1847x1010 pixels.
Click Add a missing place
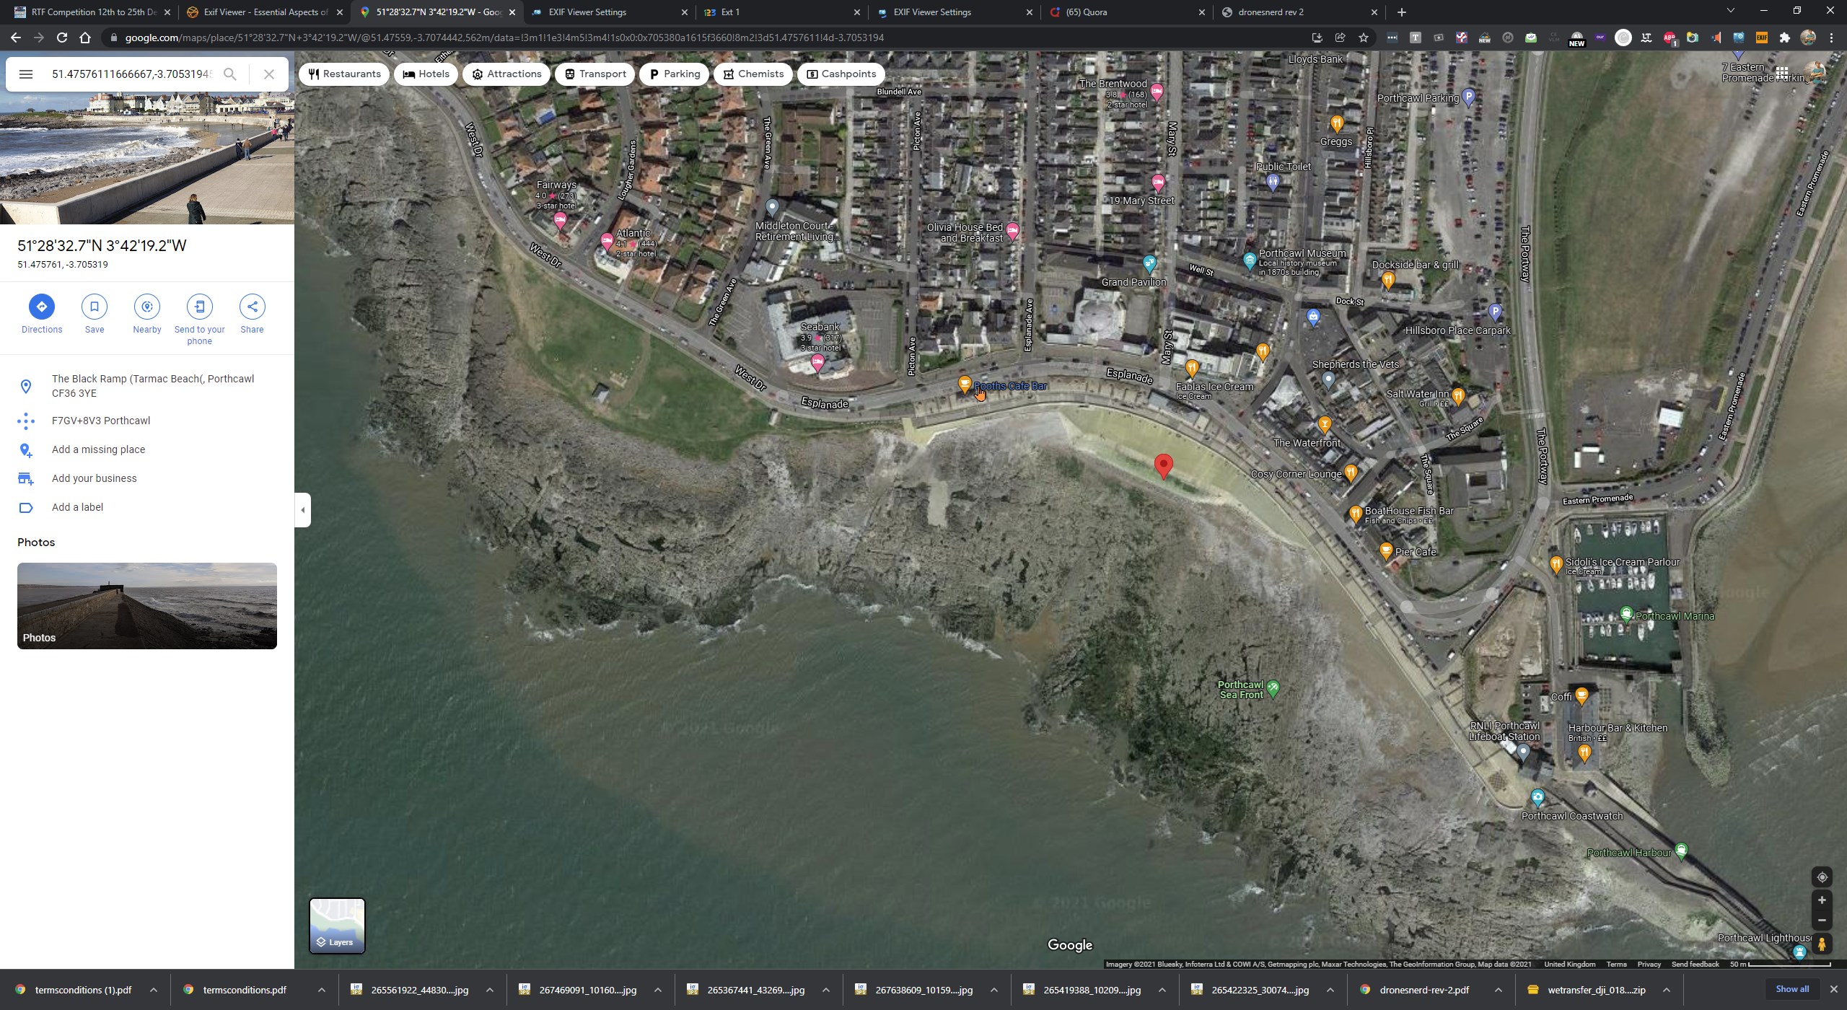click(98, 449)
